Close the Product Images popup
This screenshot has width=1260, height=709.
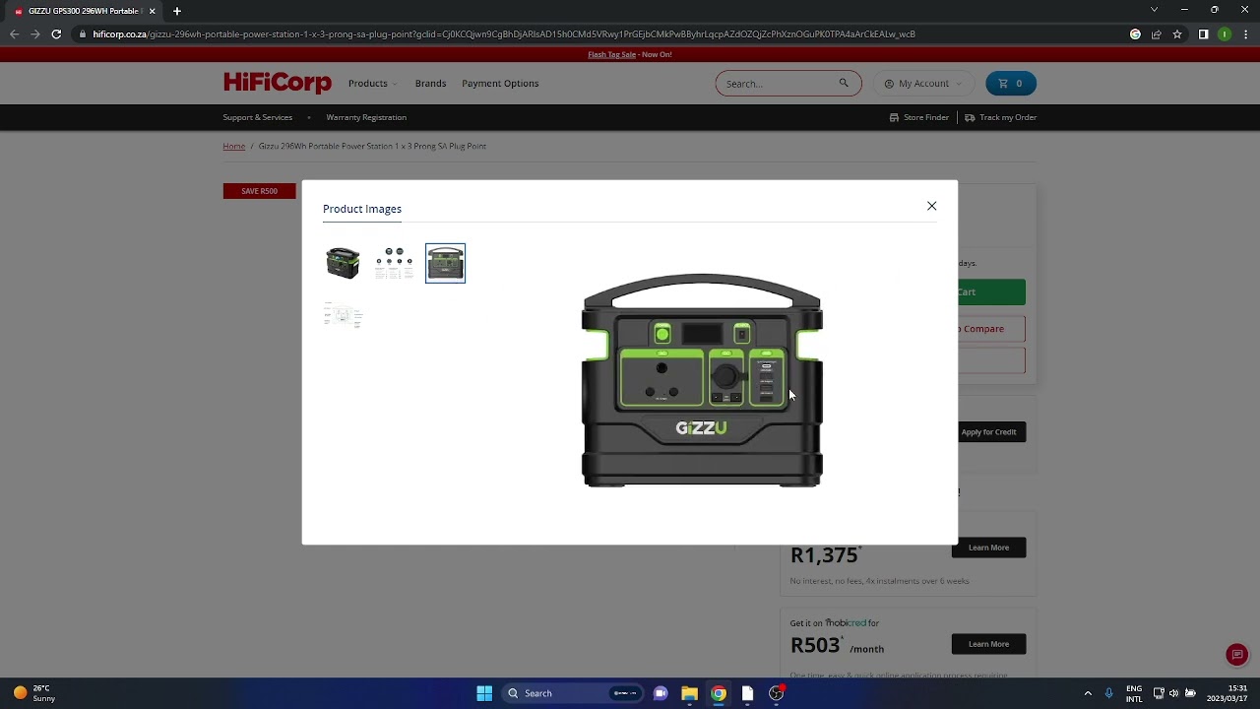pos(931,206)
